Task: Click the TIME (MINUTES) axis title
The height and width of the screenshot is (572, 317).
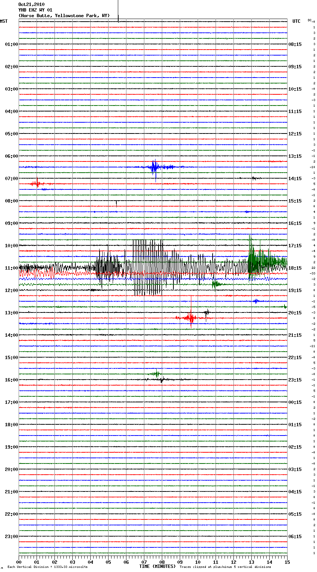Action: point(157,566)
